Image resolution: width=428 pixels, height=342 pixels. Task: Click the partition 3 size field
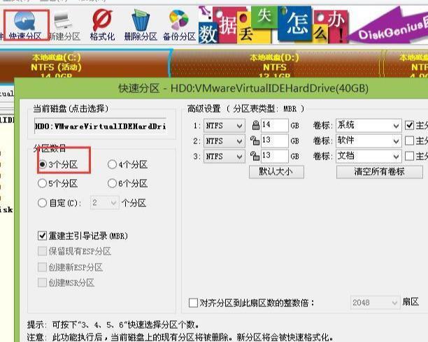tap(275, 157)
